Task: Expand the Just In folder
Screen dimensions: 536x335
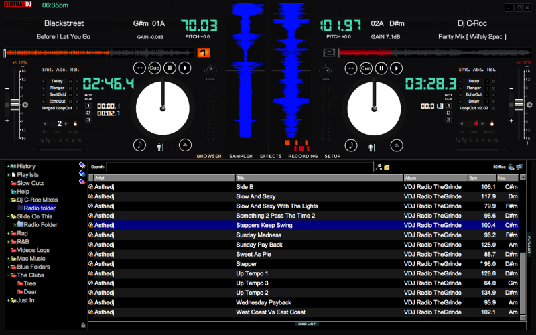Action: pos(8,300)
